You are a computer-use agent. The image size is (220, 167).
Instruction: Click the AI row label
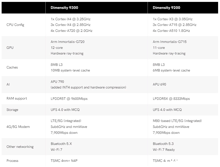point(8,84)
